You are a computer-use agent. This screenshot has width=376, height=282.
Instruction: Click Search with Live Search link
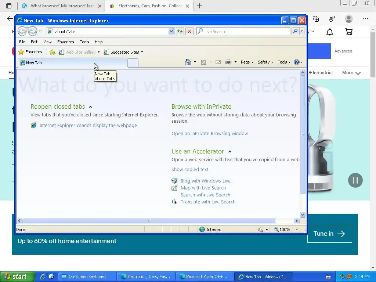(x=205, y=195)
